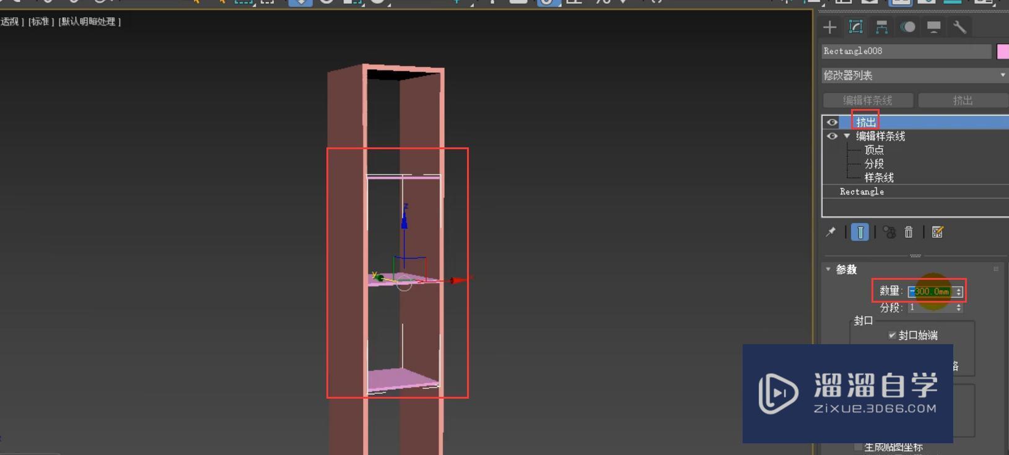Click the red X axis gizmo arrow
The height and width of the screenshot is (455, 1009).
(x=460, y=280)
